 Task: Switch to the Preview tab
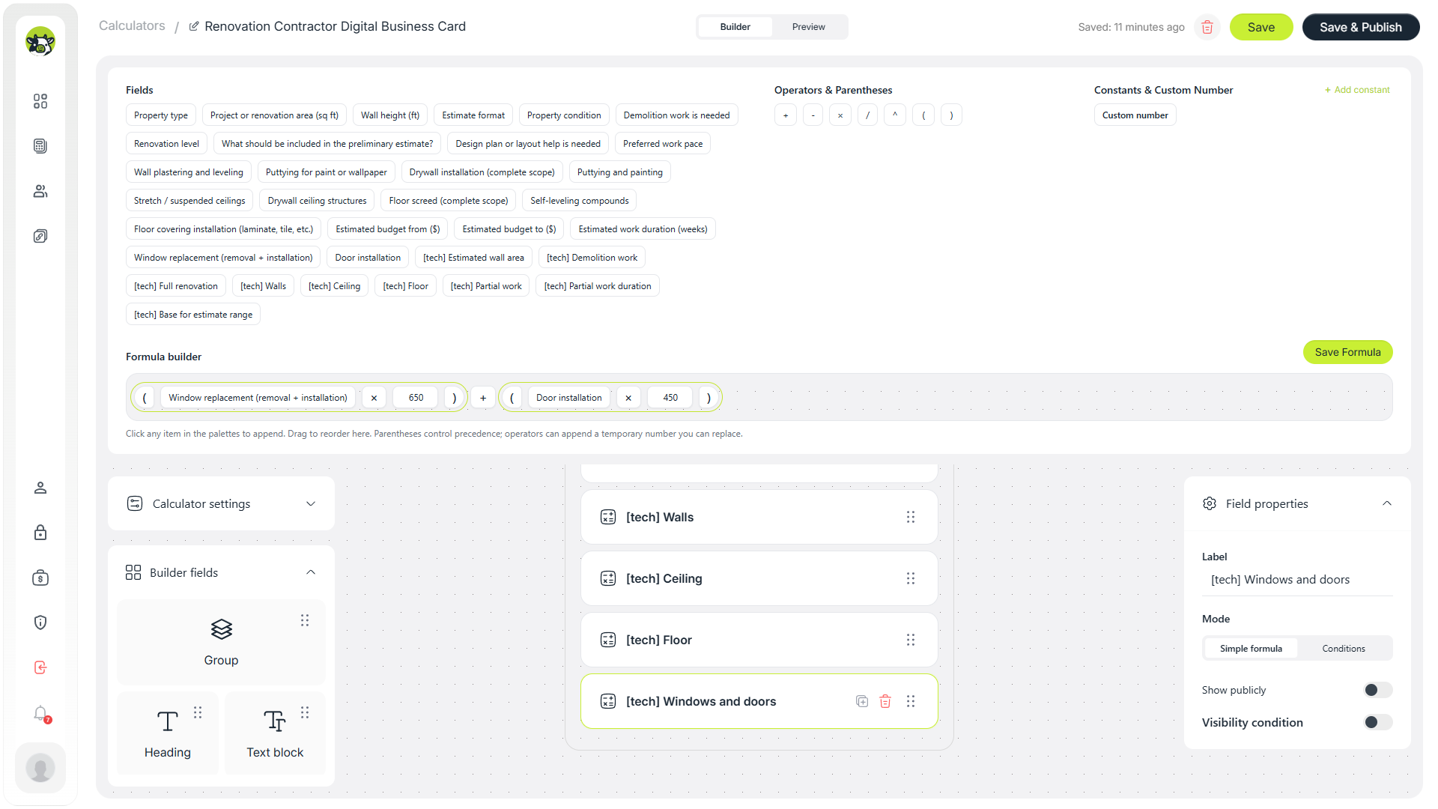coord(809,27)
